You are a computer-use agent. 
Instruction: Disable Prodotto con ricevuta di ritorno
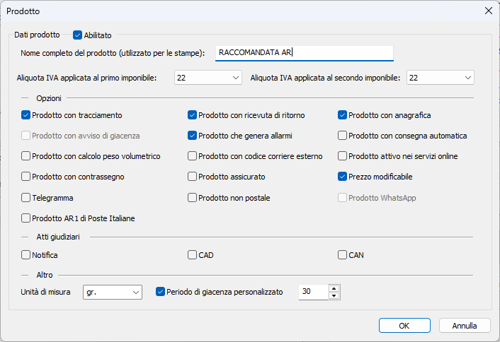(192, 115)
